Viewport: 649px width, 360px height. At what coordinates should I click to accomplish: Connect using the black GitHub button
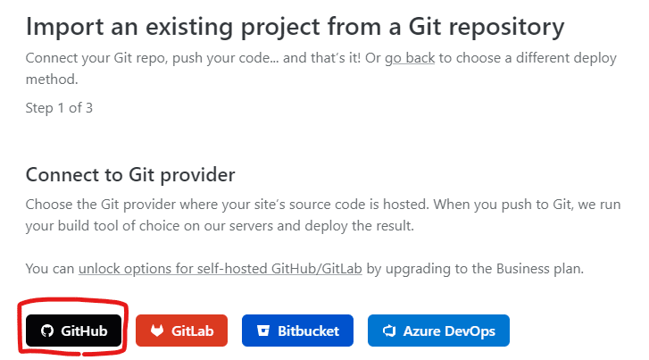click(x=74, y=331)
